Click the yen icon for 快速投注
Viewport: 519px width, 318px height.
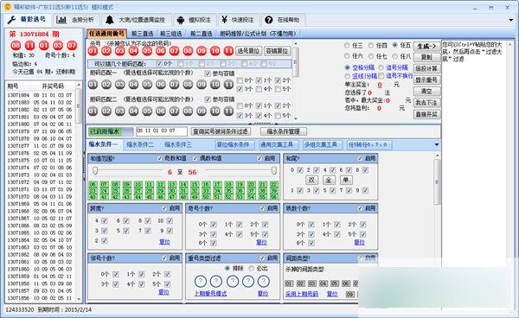[224, 20]
